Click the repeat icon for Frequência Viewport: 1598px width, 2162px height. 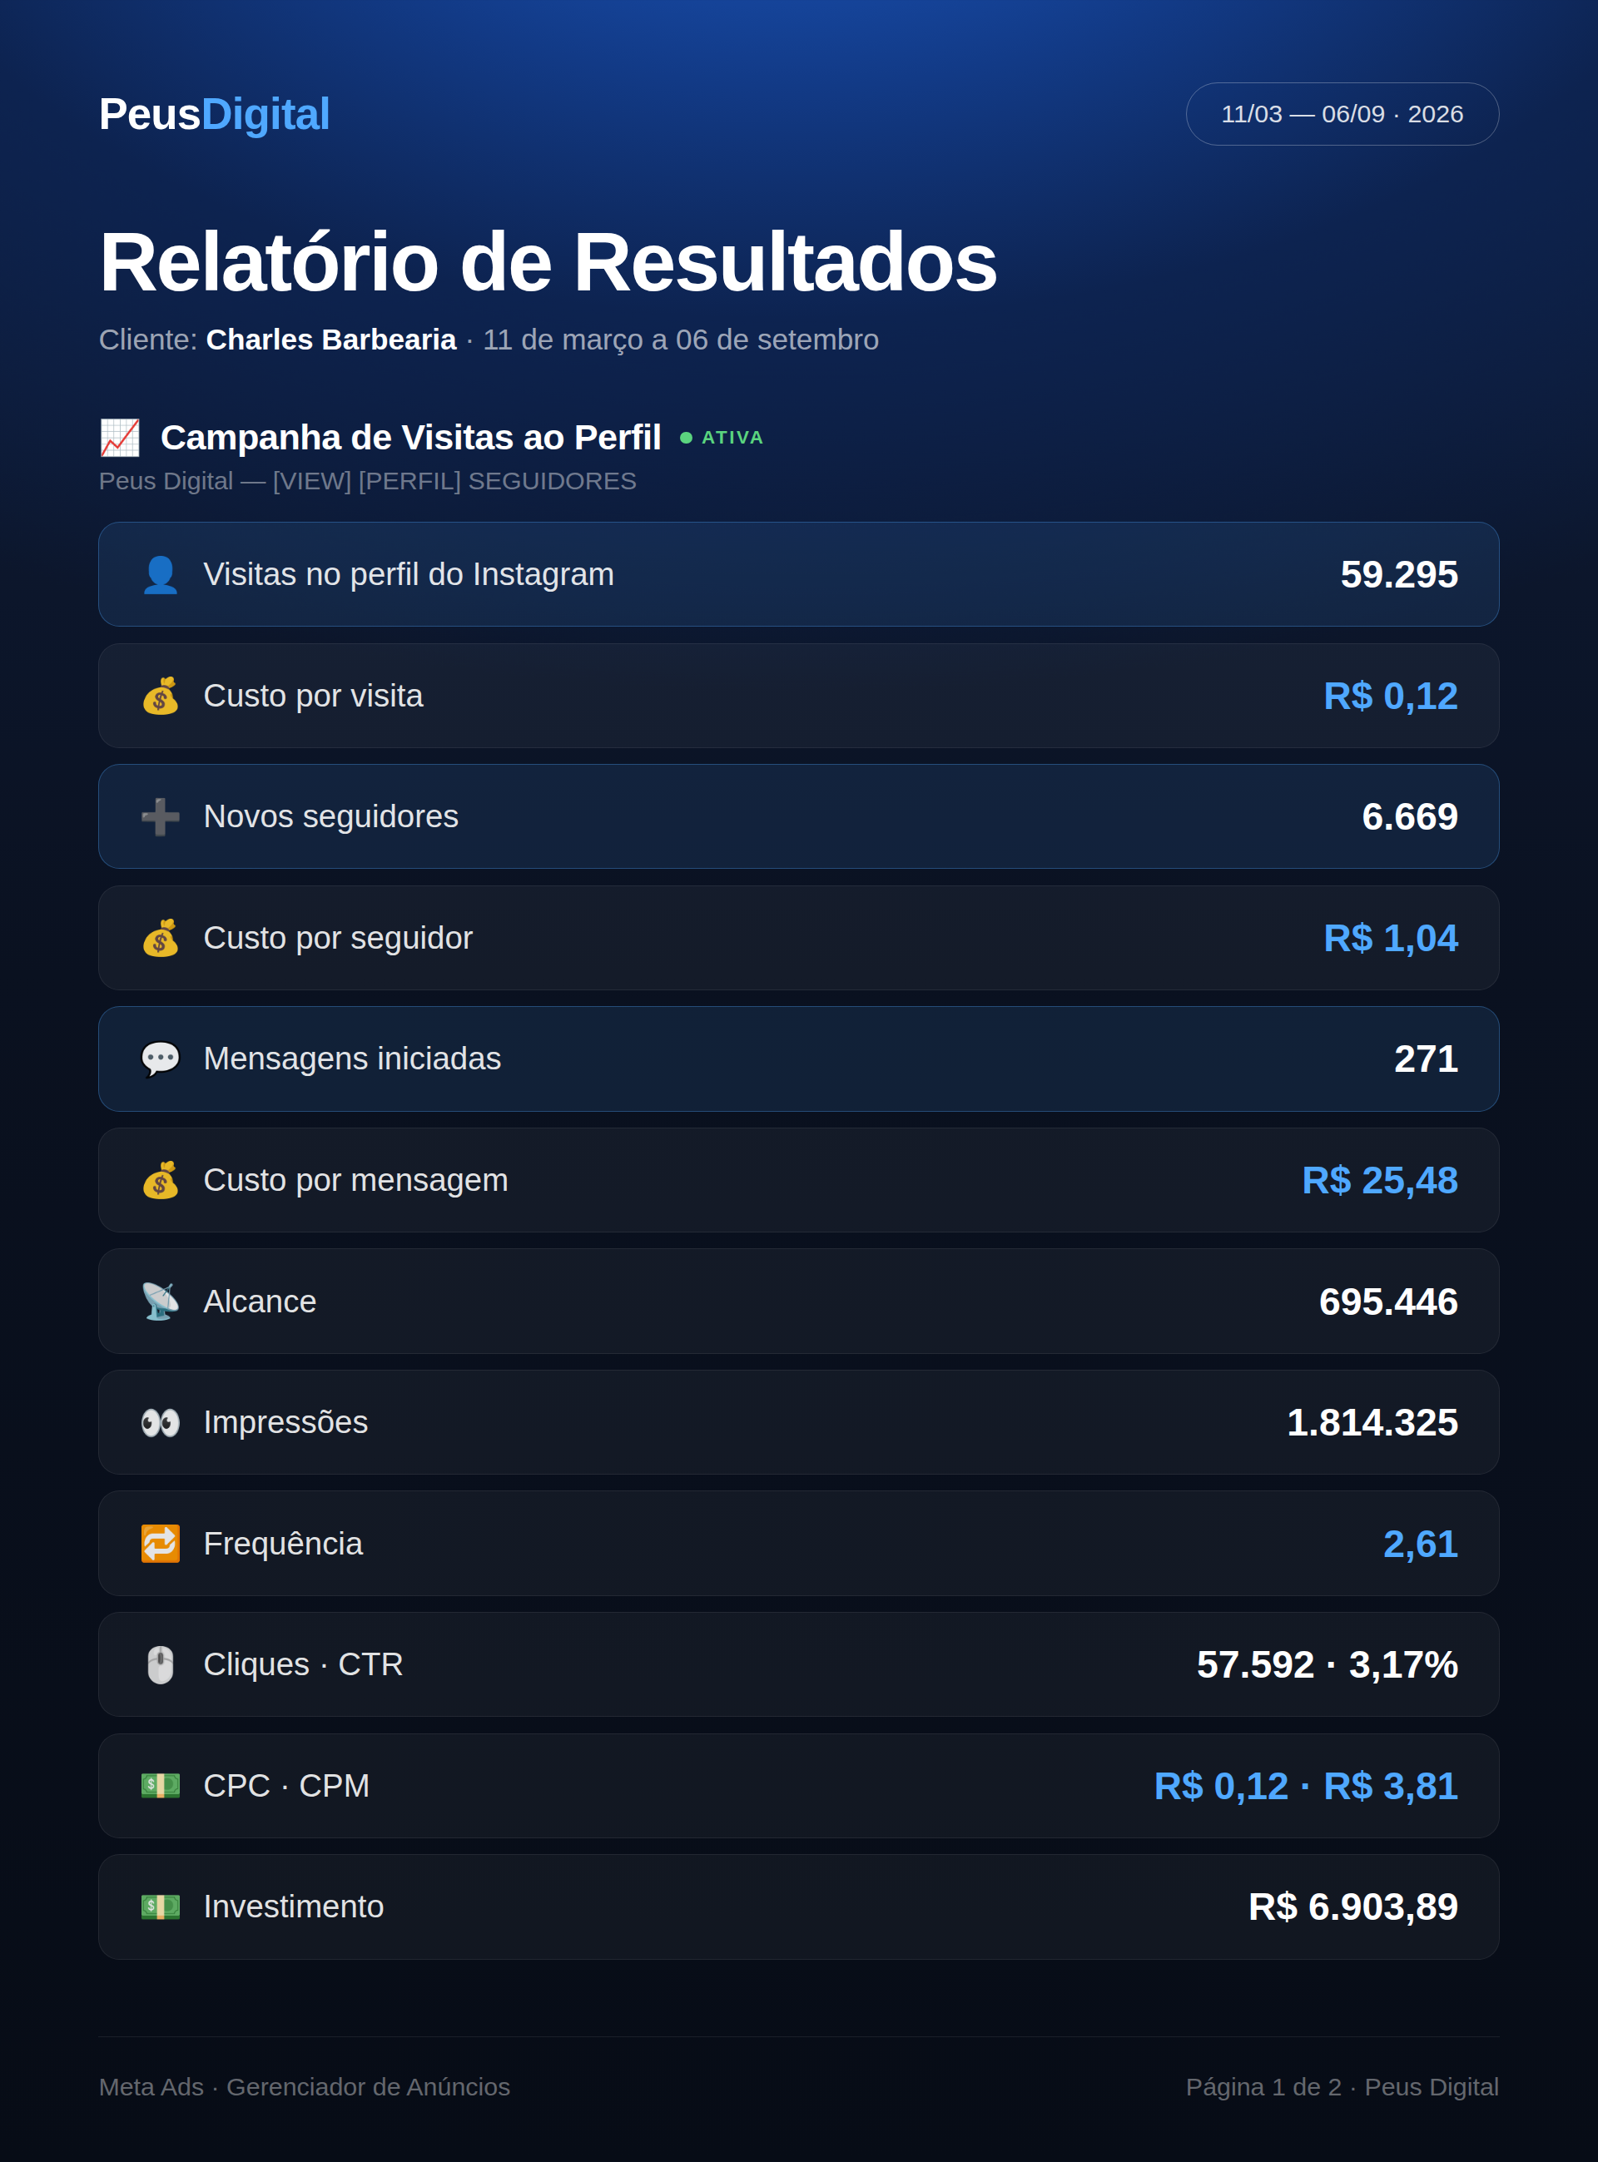coord(161,1543)
